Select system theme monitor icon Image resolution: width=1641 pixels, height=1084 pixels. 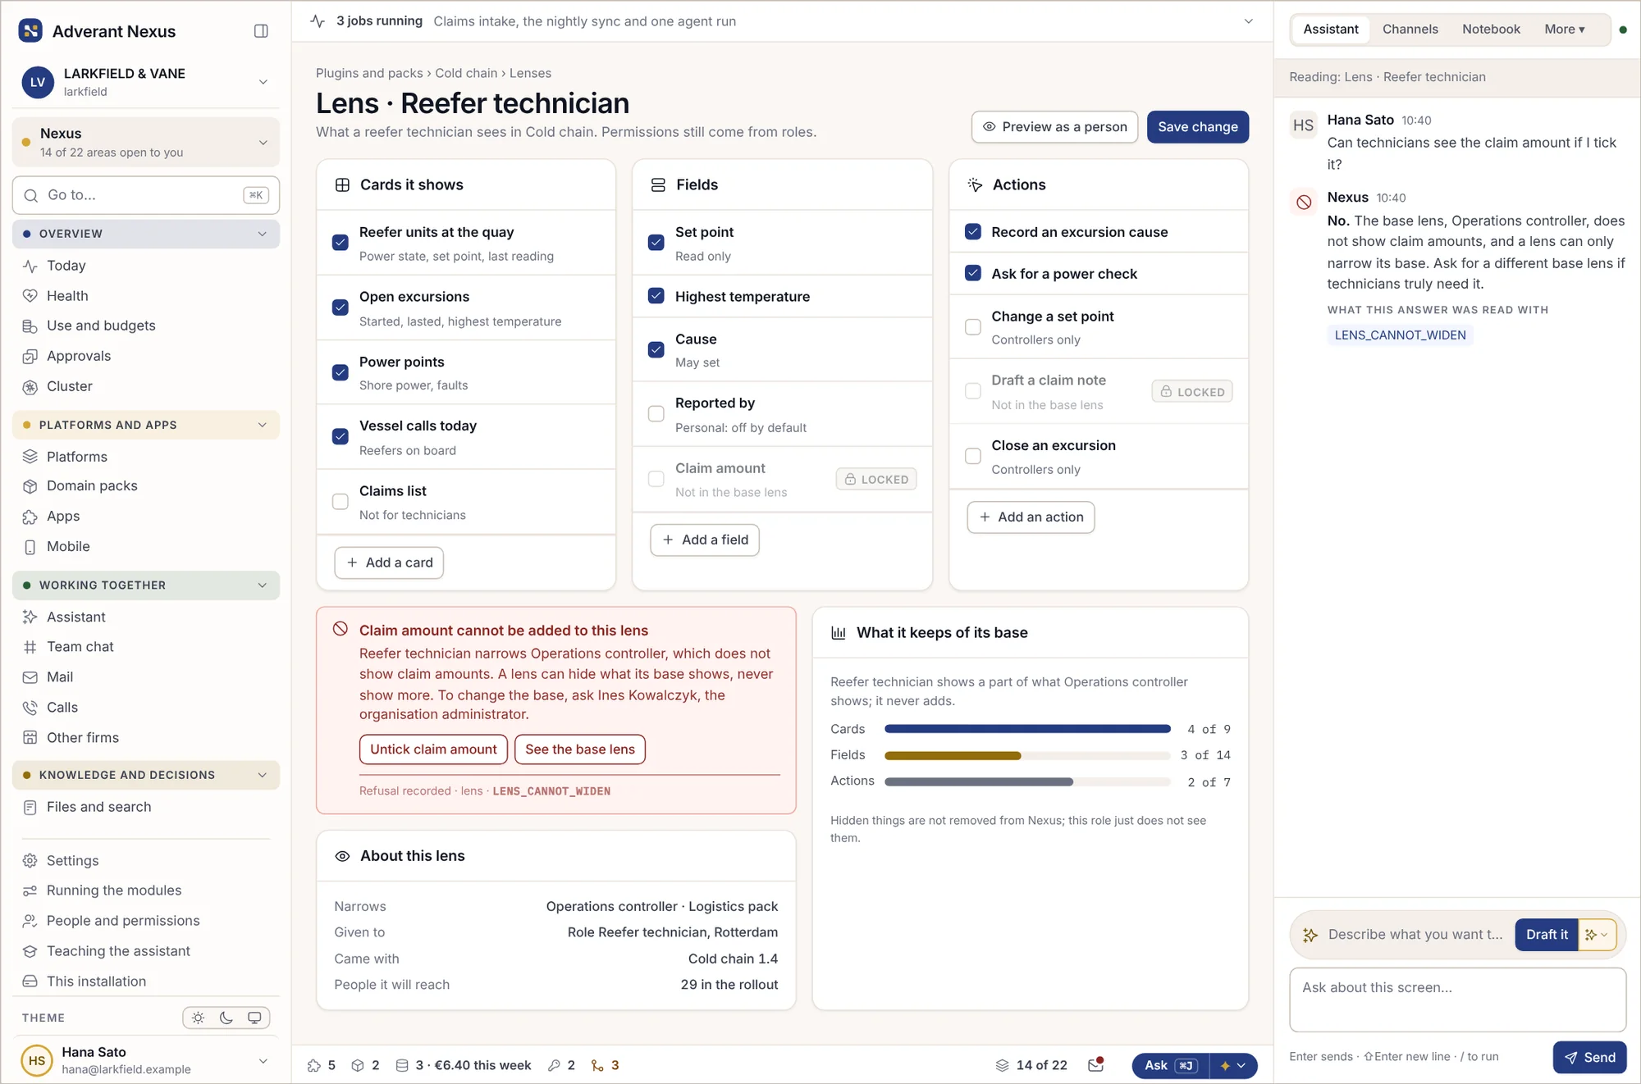click(x=254, y=1018)
